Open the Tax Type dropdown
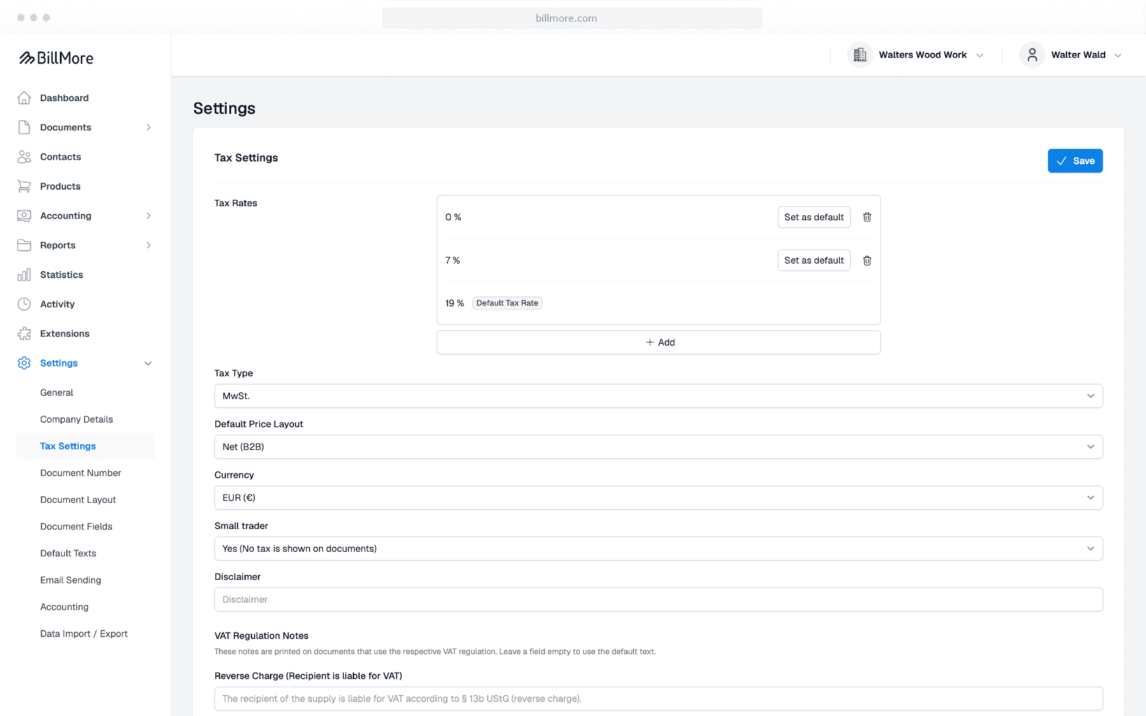 (658, 396)
